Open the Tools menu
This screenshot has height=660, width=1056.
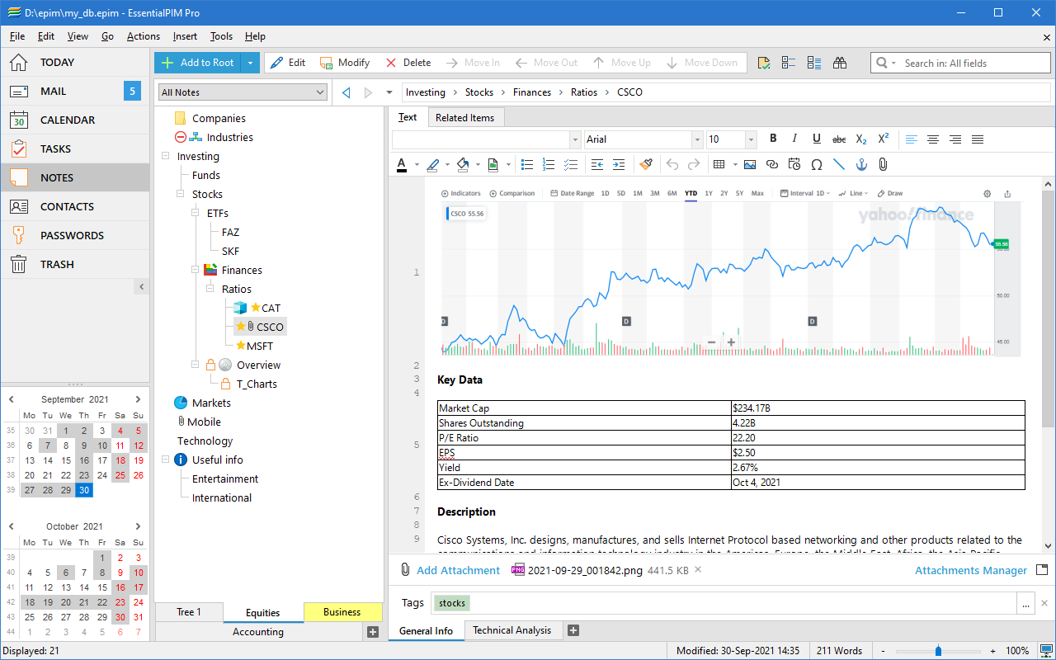[221, 36]
